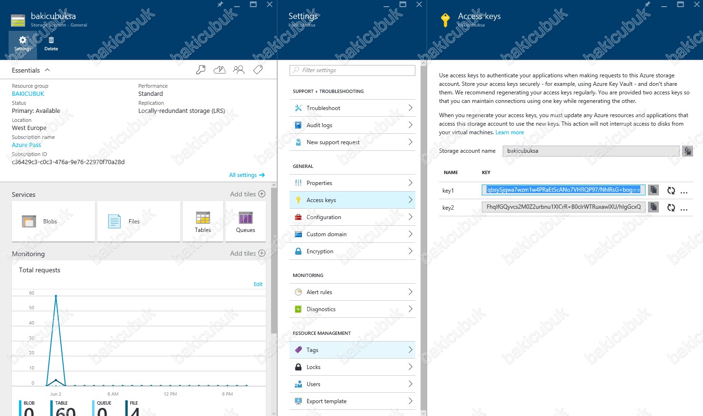Click the Filter settings search field
Image resolution: width=703 pixels, height=416 pixels.
point(352,70)
